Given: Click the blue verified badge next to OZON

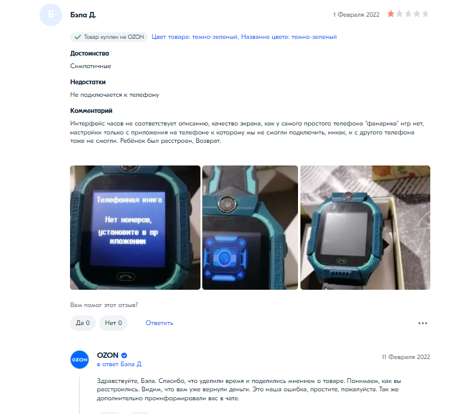Looking at the screenshot, I should pyautogui.click(x=124, y=355).
